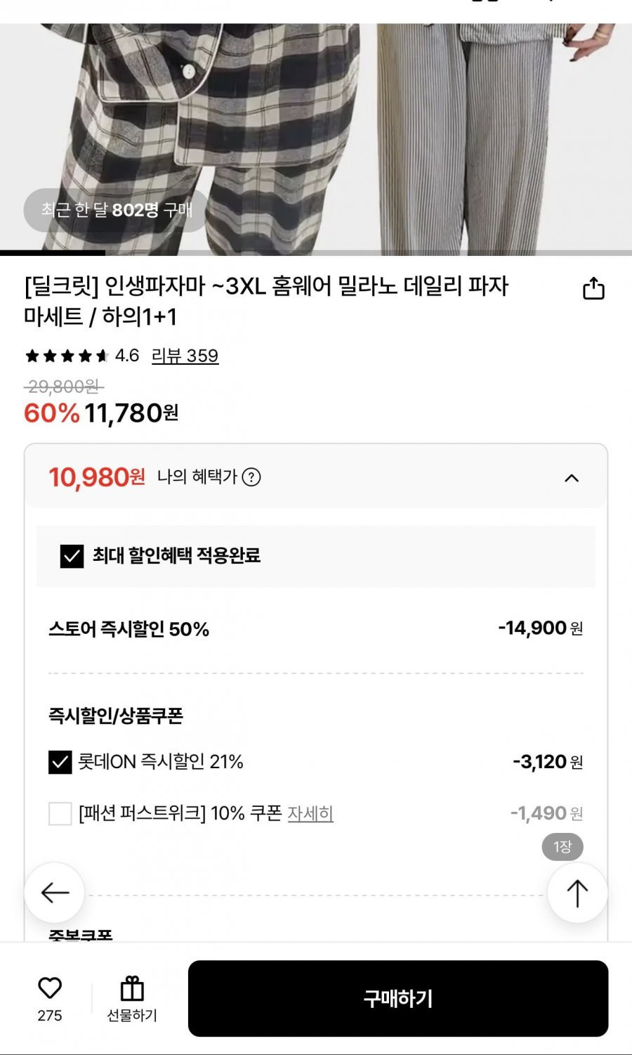This screenshot has height=1055, width=632.
Task: Toggle 롯데ON 즉시할인 21% checkbox
Action: point(60,762)
